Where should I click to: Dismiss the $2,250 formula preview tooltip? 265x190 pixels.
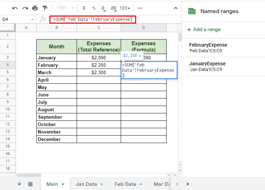point(140,55)
